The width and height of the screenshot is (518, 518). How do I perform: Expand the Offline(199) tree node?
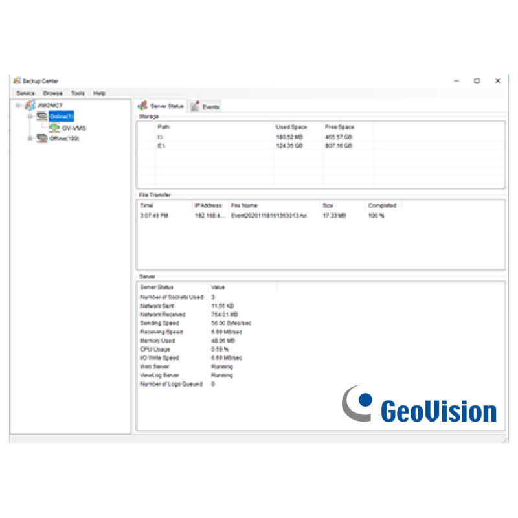pos(30,139)
